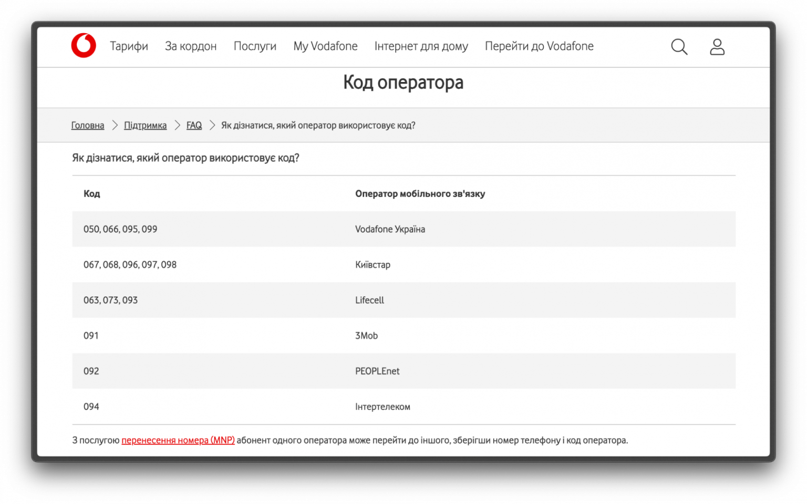This screenshot has width=807, height=504.
Task: Click the Головна breadcrumb link
Action: click(x=88, y=126)
